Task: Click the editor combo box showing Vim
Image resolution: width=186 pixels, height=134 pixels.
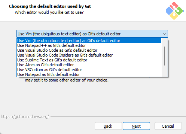Action: [x=92, y=34]
